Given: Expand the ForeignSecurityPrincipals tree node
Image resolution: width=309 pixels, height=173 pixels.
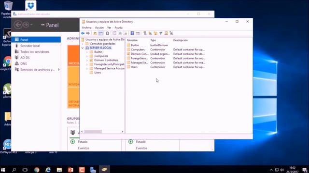Looking at the screenshot, I should 87,64.
